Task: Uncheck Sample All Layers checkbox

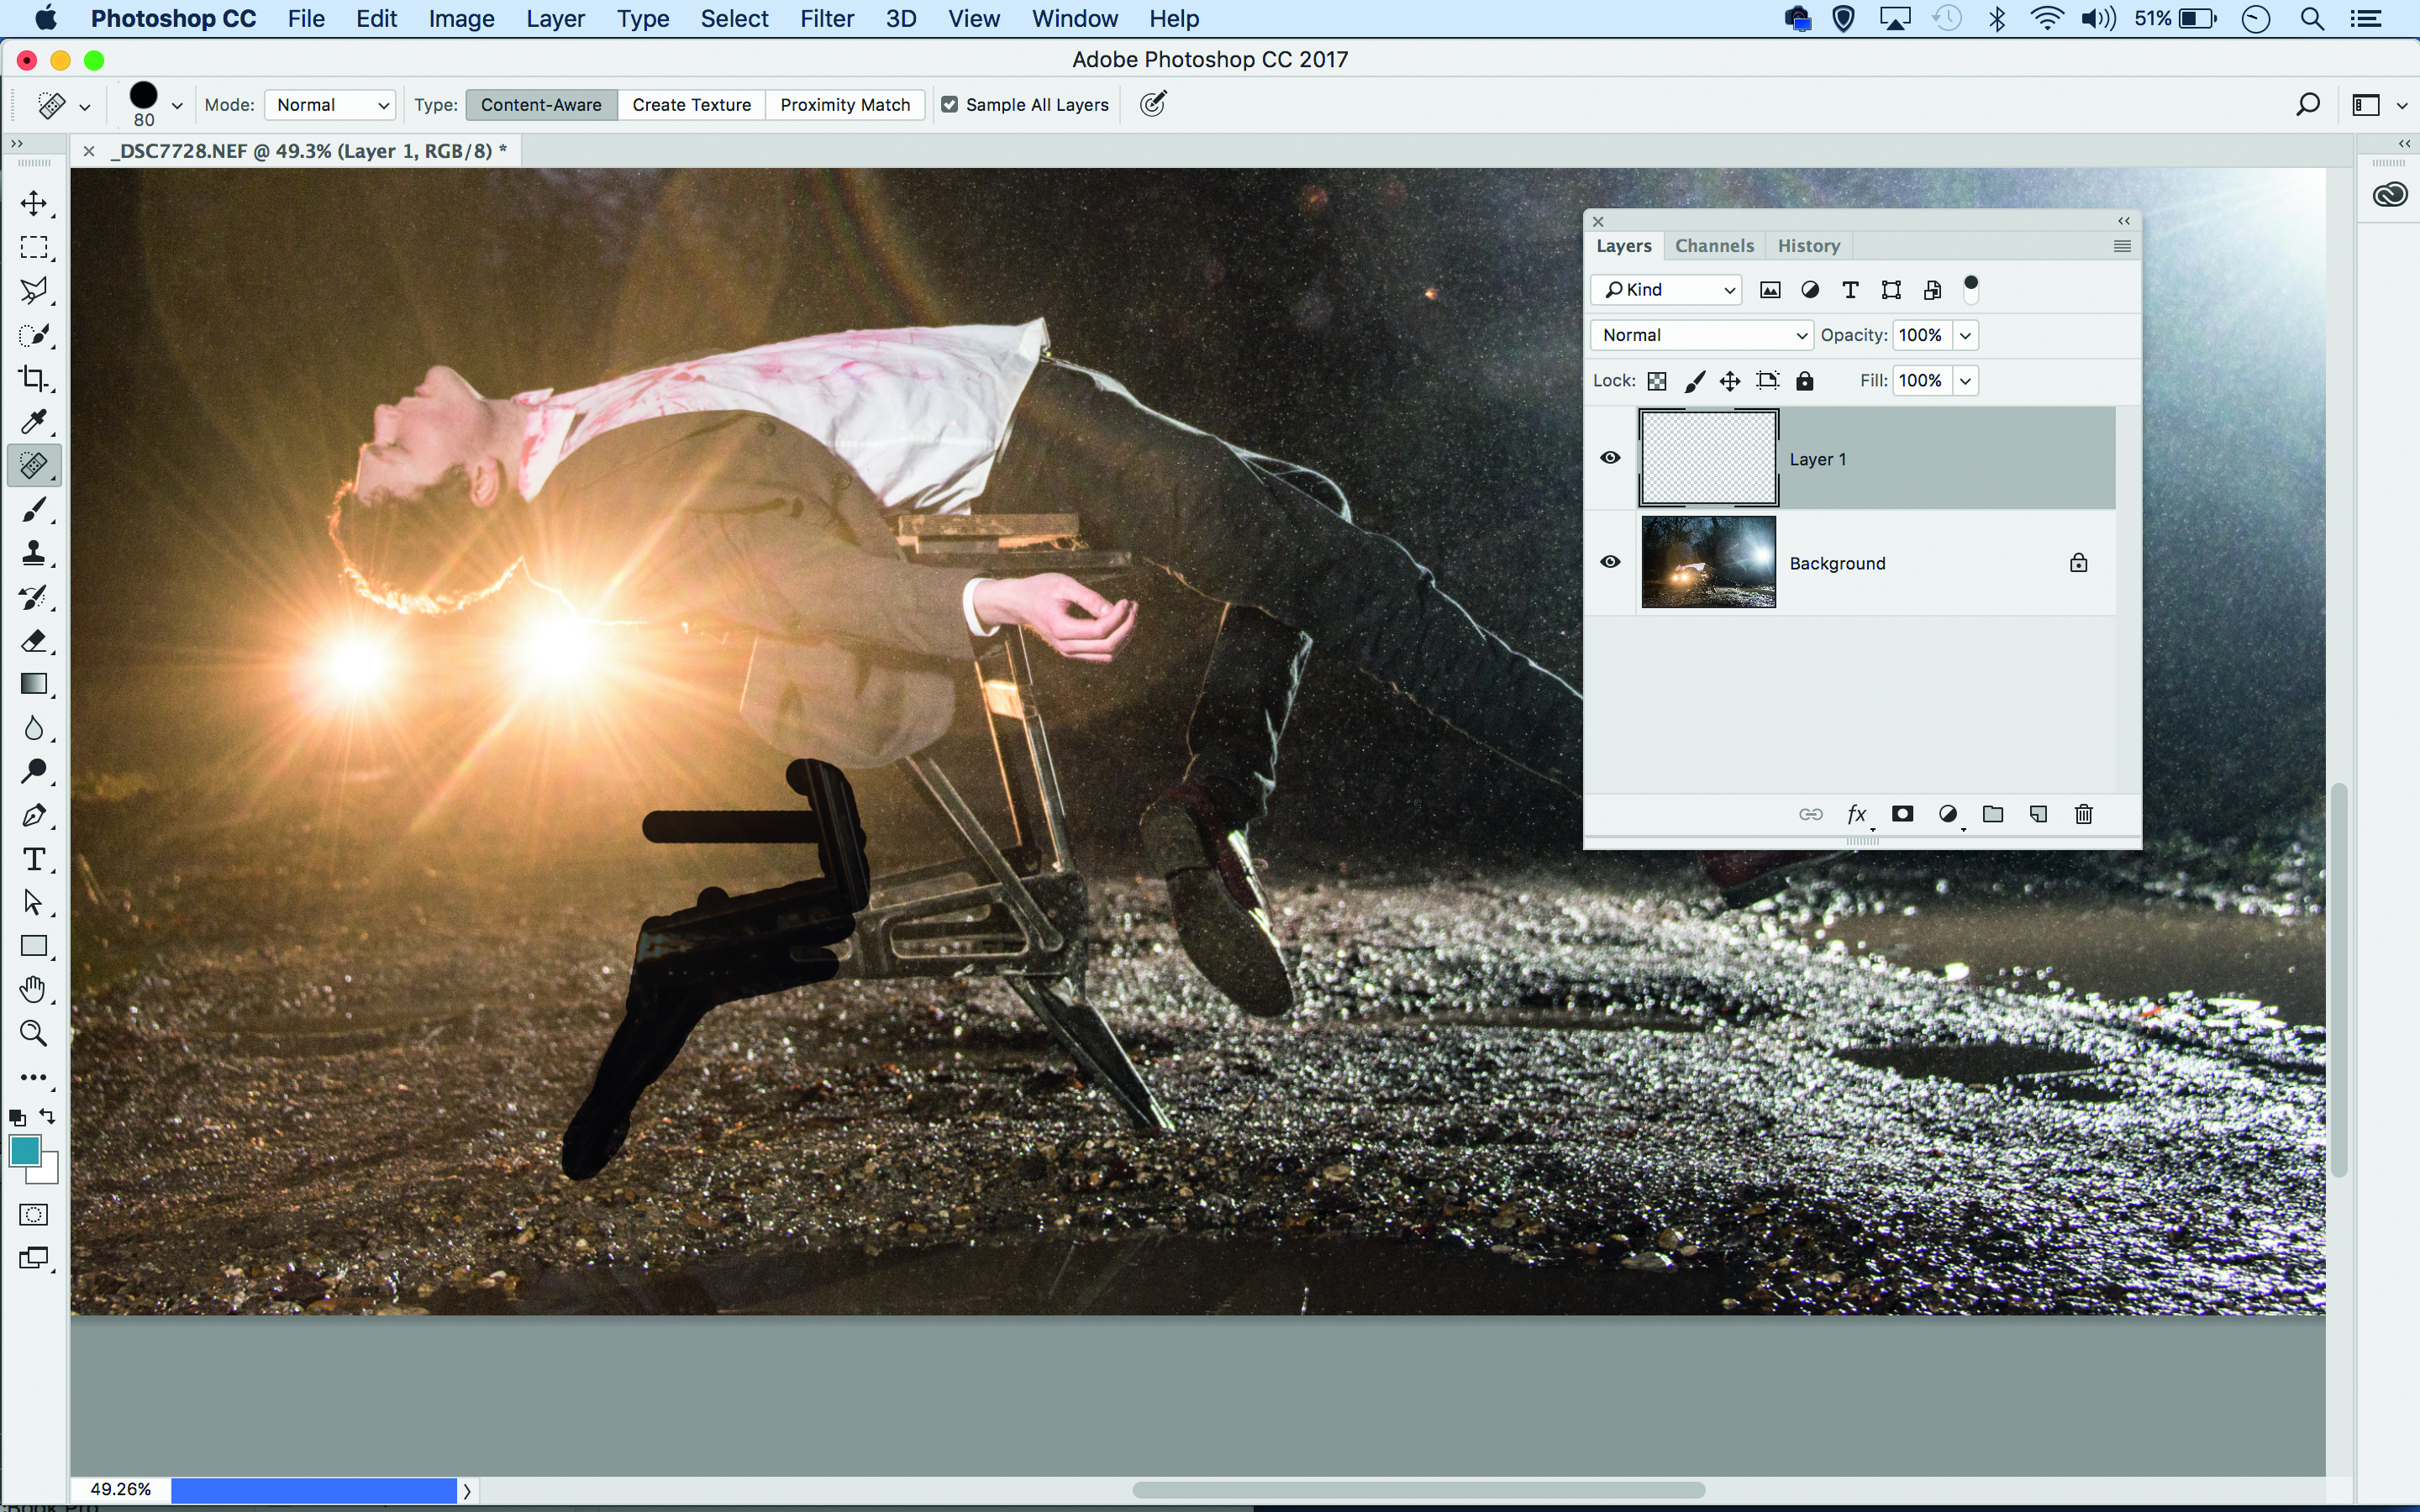Action: click(x=949, y=105)
